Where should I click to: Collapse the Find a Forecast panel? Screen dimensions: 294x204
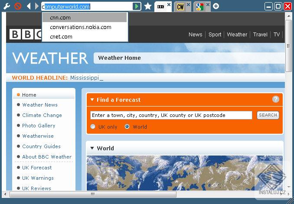pyautogui.click(x=92, y=100)
